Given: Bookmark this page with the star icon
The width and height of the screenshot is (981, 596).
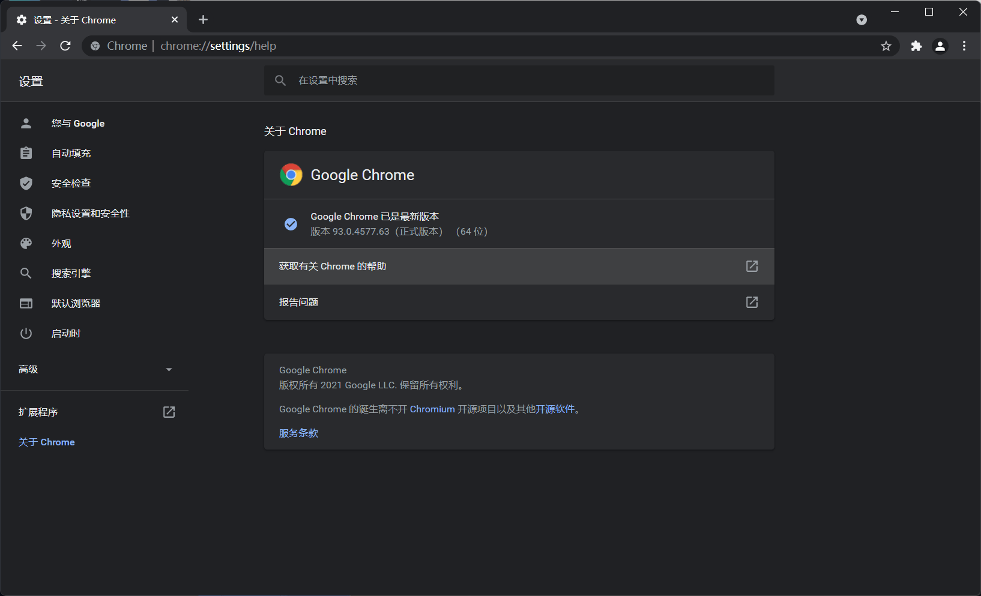Looking at the screenshot, I should click(x=886, y=46).
